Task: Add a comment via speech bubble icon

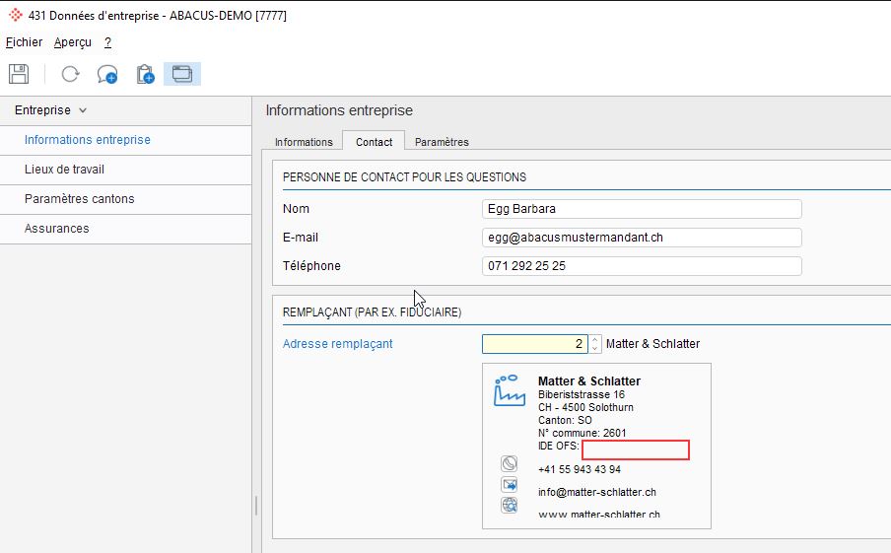Action: 106,75
